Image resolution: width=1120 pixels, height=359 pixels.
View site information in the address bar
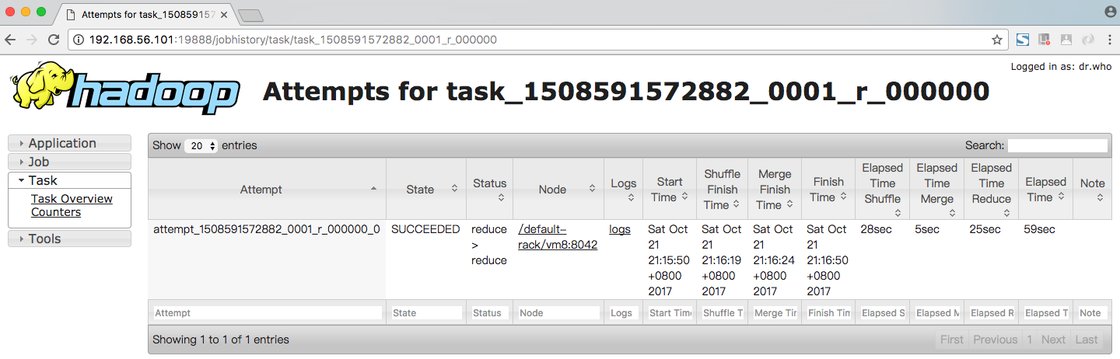(79, 40)
